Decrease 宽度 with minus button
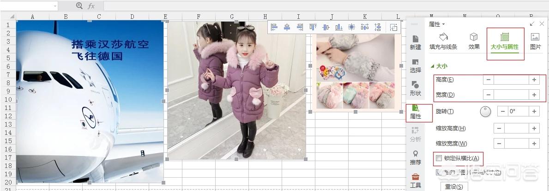549x191 pixels. pos(489,95)
